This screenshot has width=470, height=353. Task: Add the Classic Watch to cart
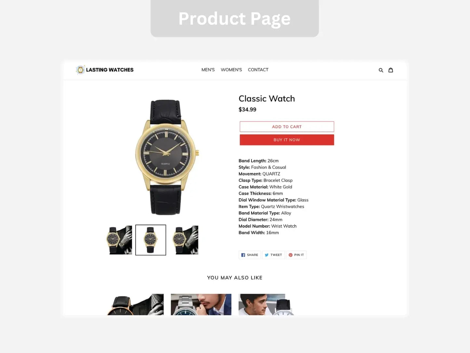point(287,127)
